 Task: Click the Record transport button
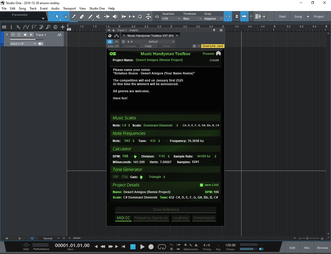(151, 247)
